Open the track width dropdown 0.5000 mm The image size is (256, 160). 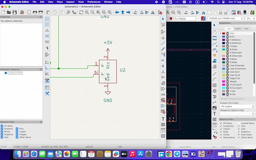pyautogui.click(x=226, y=18)
